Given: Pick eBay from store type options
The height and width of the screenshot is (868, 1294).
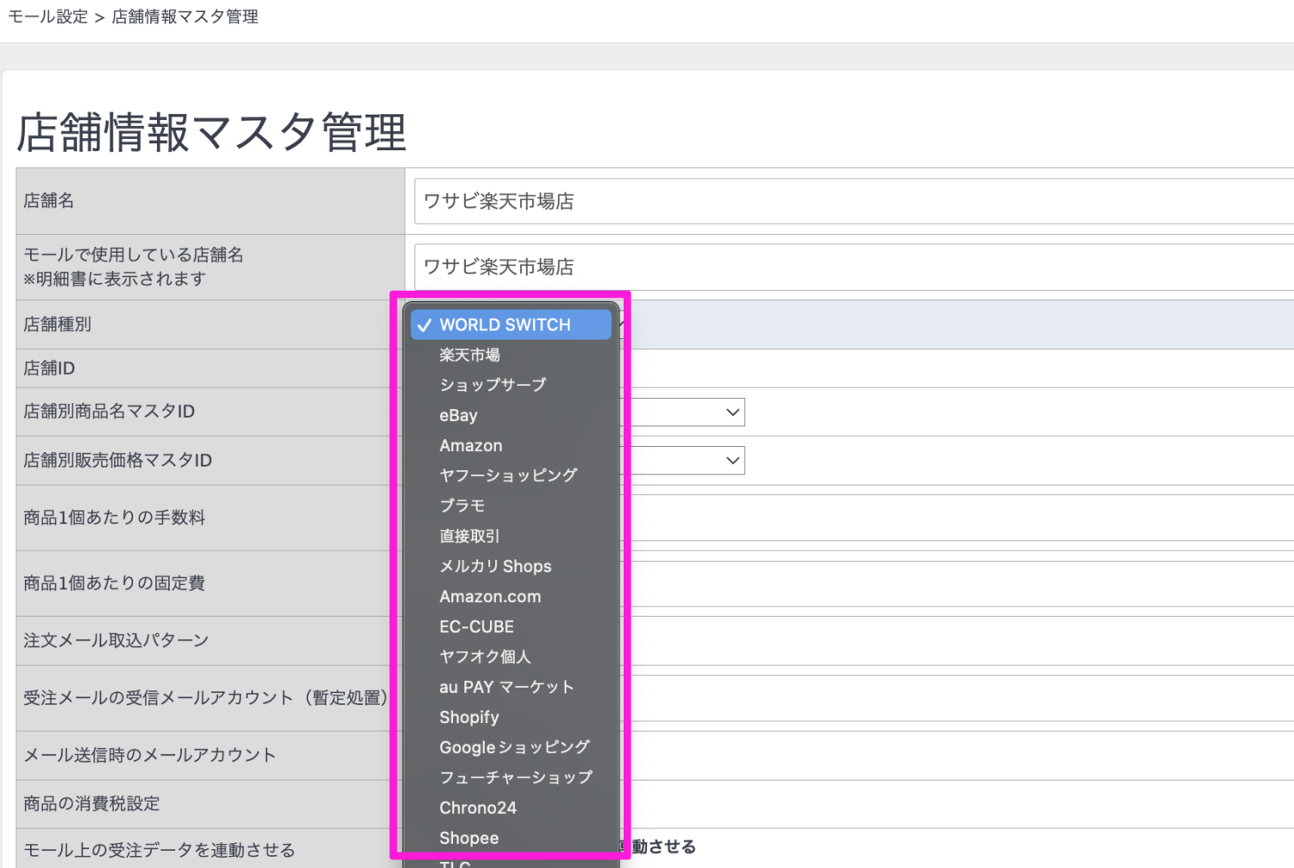Looking at the screenshot, I should [x=511, y=415].
